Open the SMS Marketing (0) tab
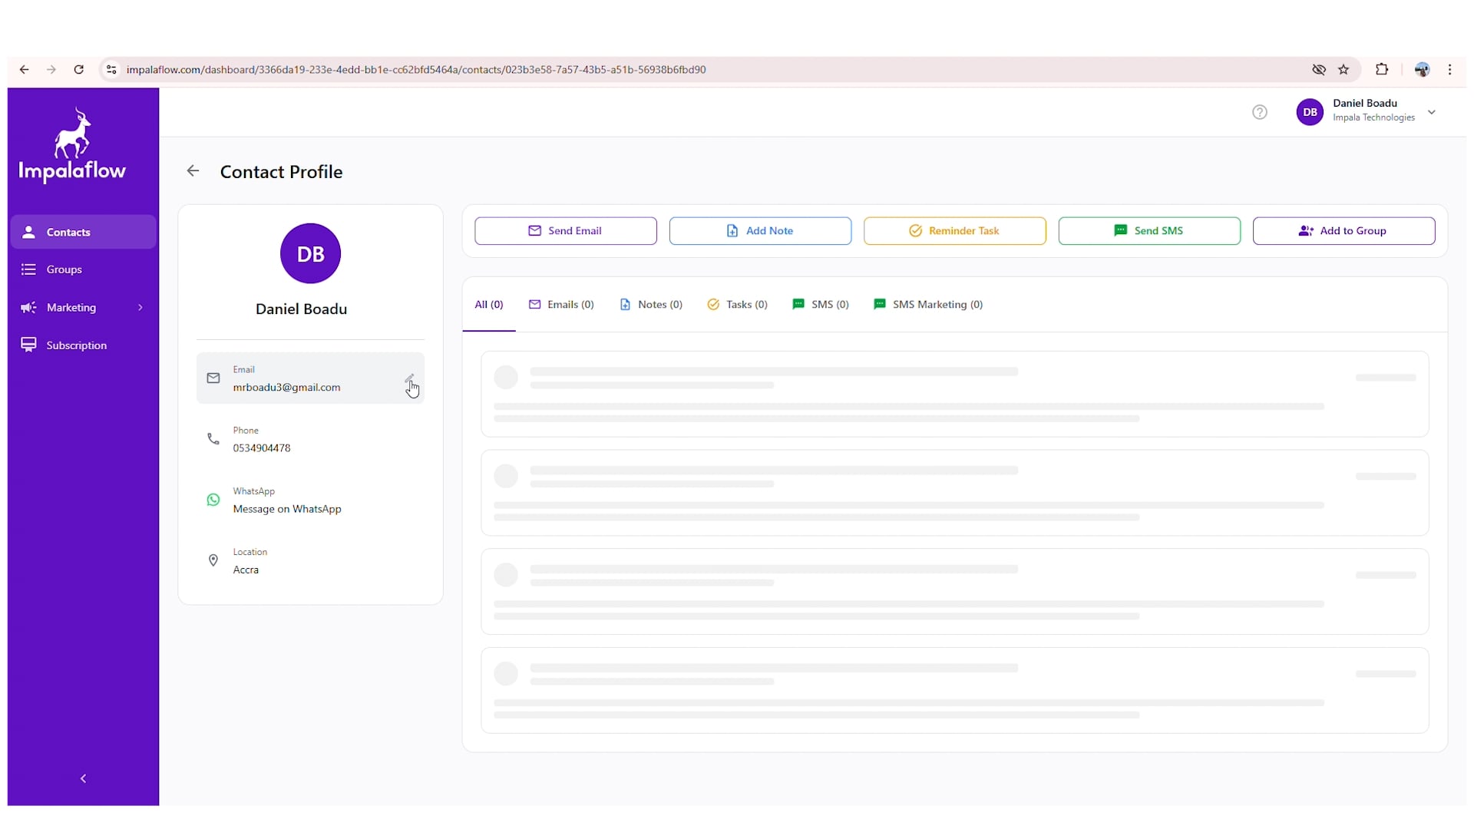The width and height of the screenshot is (1474, 829). tap(927, 305)
